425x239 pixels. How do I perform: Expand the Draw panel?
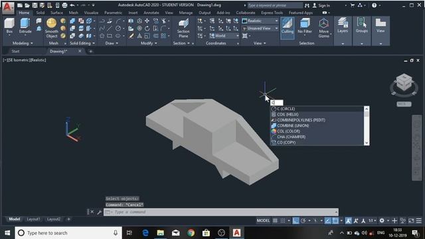click(x=112, y=43)
